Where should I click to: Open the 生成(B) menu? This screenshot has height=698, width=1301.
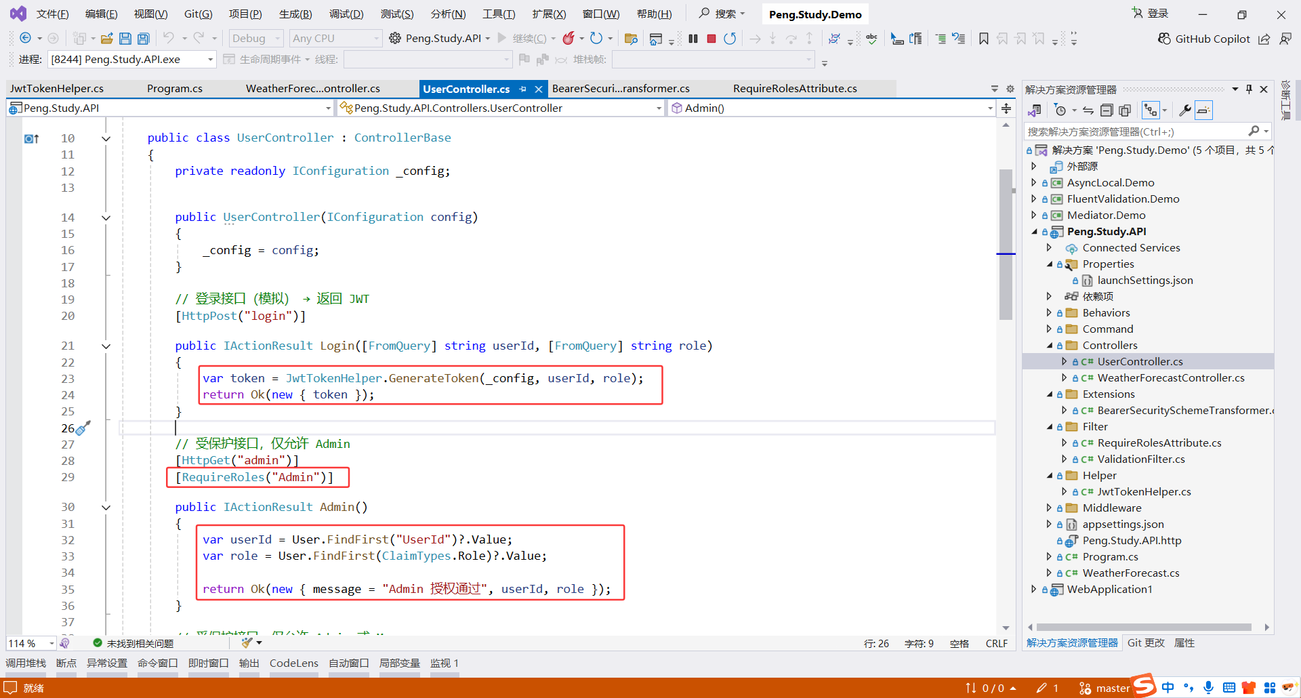295,14
